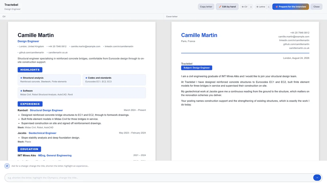Download the Lettre file
Screen dimensions: 327x185
click(269, 7)
